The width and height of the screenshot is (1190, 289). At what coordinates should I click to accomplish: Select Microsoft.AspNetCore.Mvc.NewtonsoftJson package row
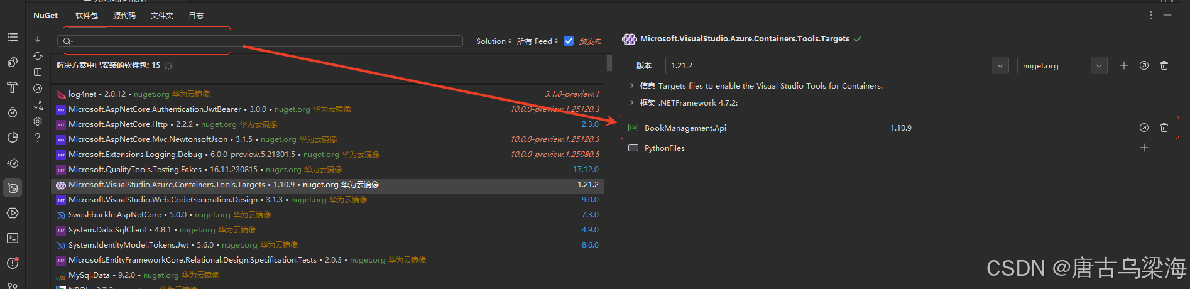pos(327,139)
